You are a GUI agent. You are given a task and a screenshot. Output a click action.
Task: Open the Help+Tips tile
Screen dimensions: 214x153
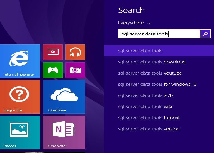pos(20,97)
